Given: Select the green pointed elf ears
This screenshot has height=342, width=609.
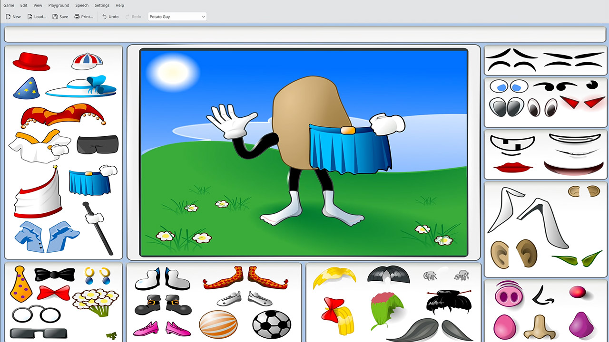Looking at the screenshot, I should click(577, 259).
